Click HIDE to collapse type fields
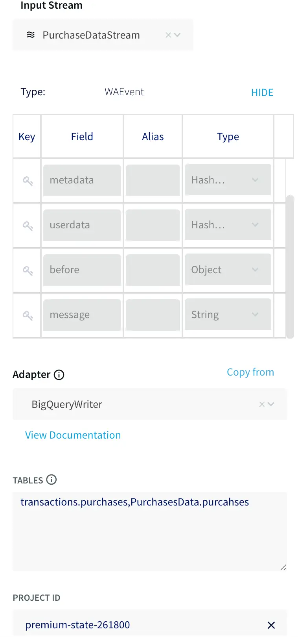Image resolution: width=298 pixels, height=637 pixels. click(262, 93)
